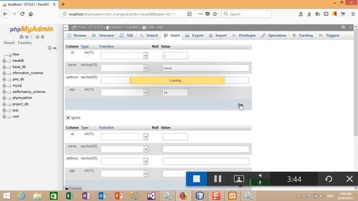Toggle webcam overlay in recorder bar

click(x=239, y=179)
